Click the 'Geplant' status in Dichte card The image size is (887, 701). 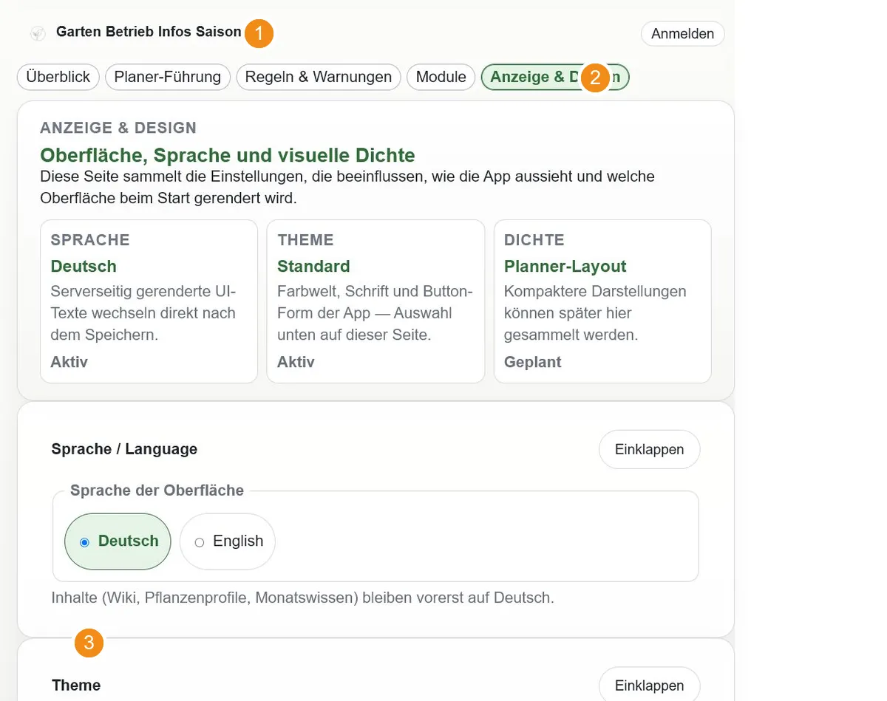coord(532,362)
